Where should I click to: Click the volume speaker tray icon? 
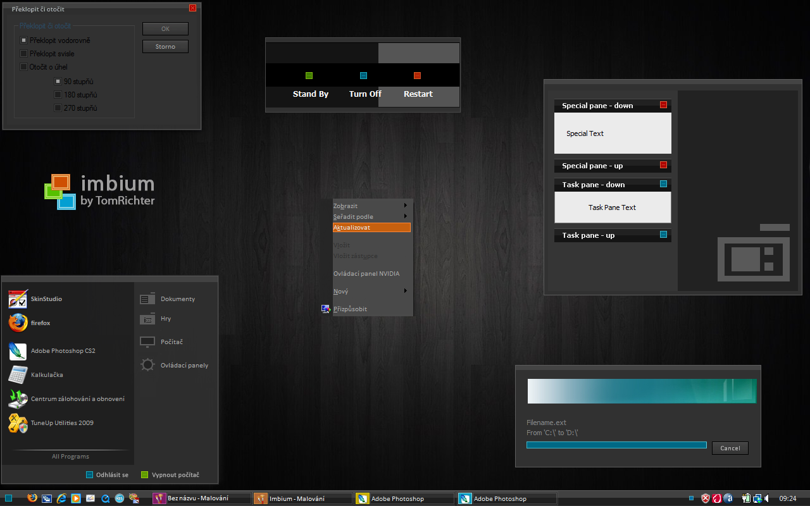coord(766,498)
